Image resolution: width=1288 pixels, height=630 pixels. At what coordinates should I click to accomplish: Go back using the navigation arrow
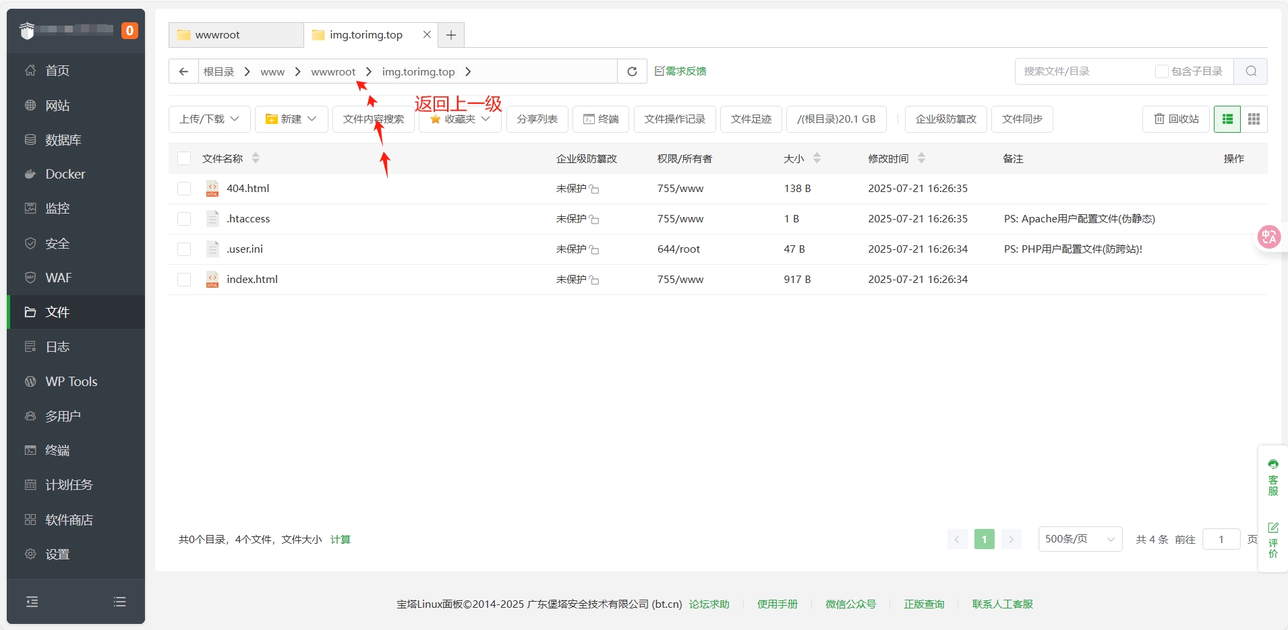[x=183, y=71]
